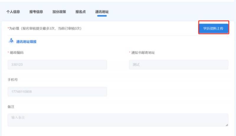Click the 备注 label above the textarea
This screenshot has height=136, width=236.
(11, 107)
